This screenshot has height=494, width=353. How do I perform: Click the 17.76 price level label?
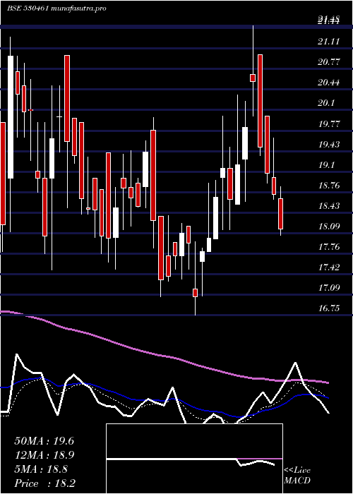click(329, 247)
